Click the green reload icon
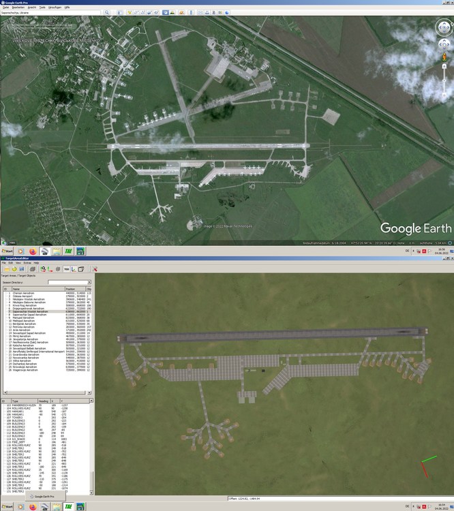The image size is (454, 511). click(x=14, y=269)
